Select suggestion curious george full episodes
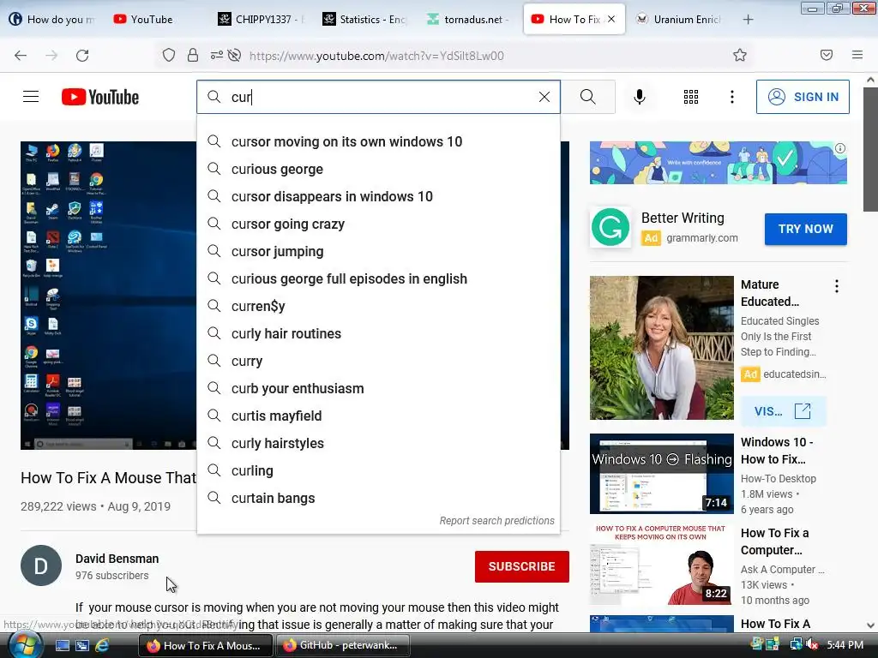This screenshot has width=878, height=658. tap(378, 278)
